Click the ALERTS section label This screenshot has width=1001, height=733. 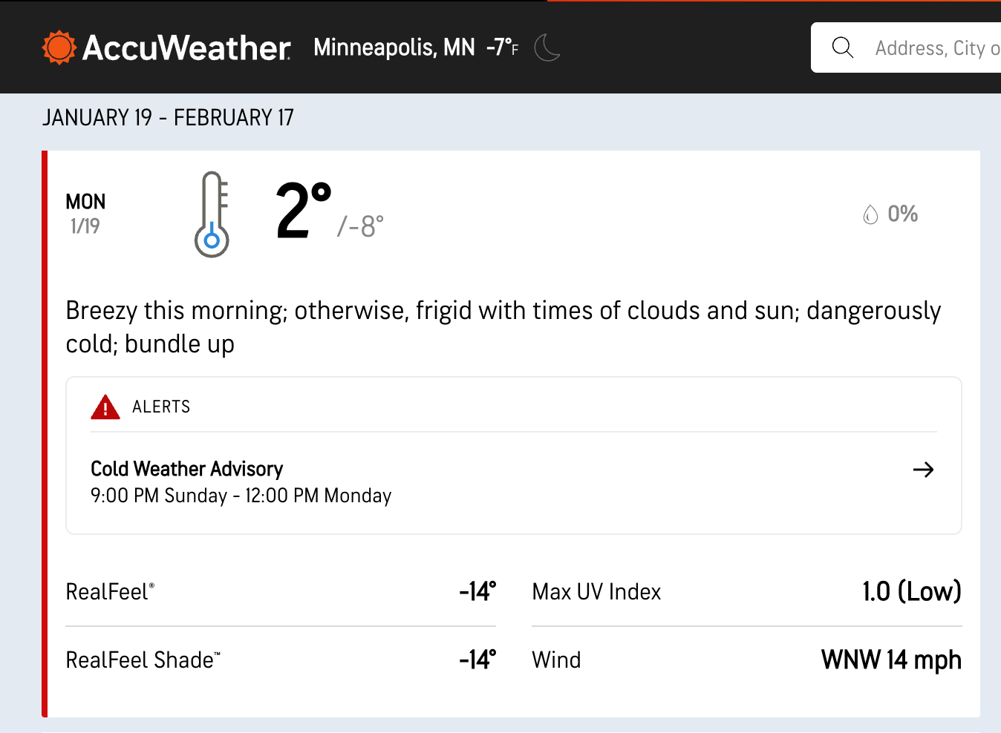click(161, 407)
